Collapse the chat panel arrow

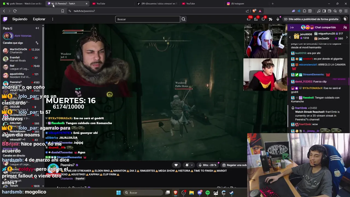pos(292,27)
